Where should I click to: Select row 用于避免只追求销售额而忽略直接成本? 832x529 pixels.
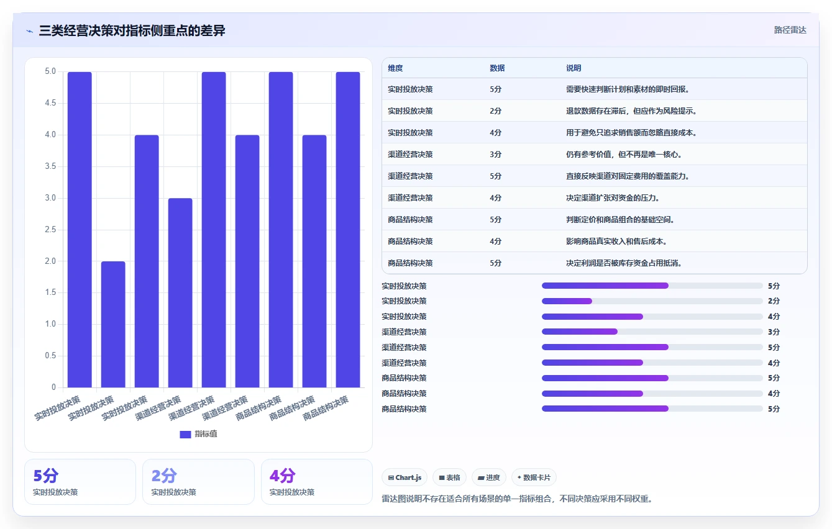pos(595,133)
